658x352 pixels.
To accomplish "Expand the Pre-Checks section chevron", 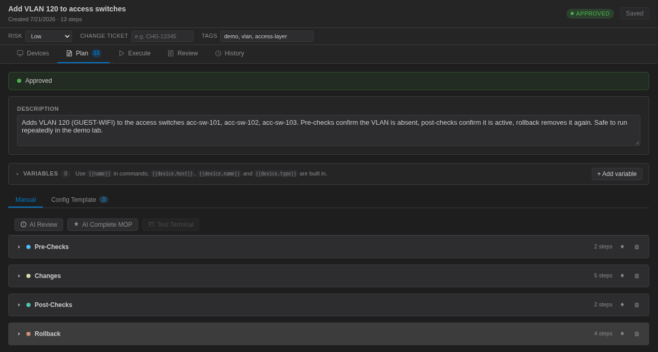I will pyautogui.click(x=19, y=247).
